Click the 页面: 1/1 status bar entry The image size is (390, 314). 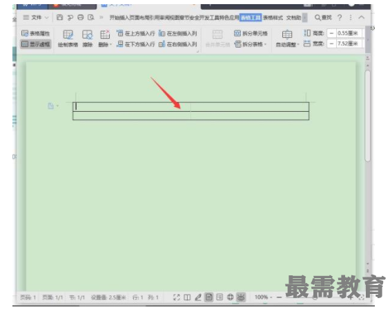[52, 297]
